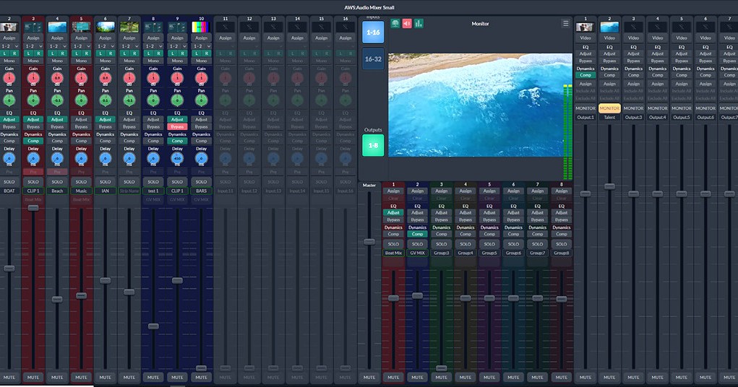Click the Pre button on input channel 4
The width and height of the screenshot is (738, 387).
click(x=57, y=172)
